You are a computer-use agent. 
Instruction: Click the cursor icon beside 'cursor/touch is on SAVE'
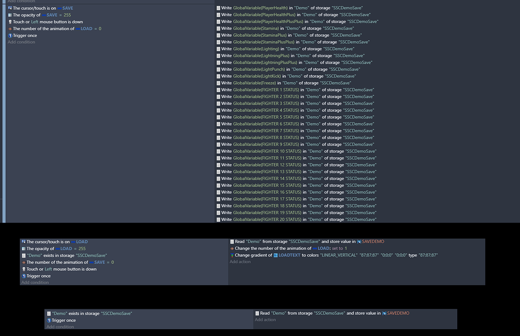point(10,9)
